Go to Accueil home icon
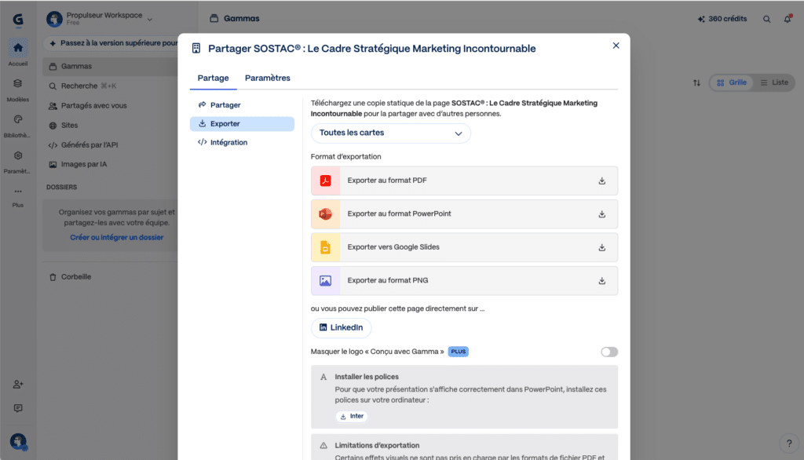Viewport: 804px width, 460px height. (x=18, y=48)
